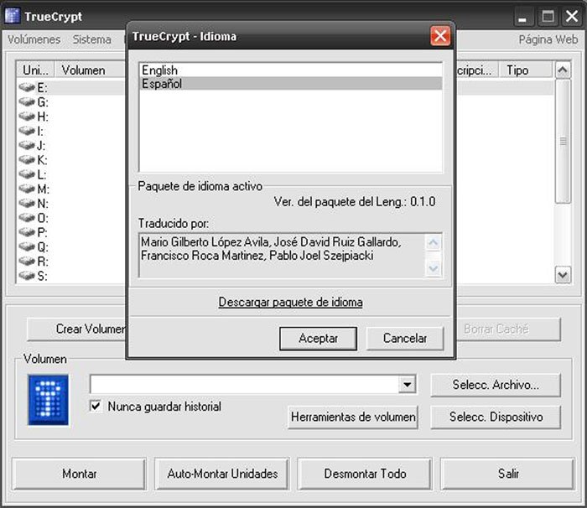Click the TrueCrypt title bar app icon
The image size is (587, 508).
click(x=13, y=16)
